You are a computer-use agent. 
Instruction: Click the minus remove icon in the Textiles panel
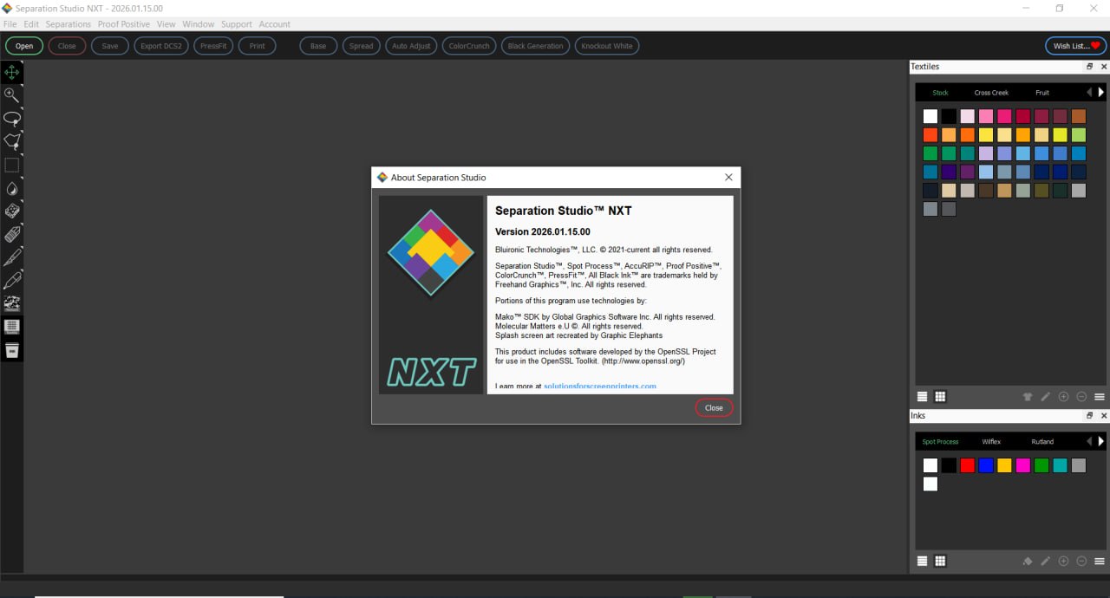tap(1081, 397)
